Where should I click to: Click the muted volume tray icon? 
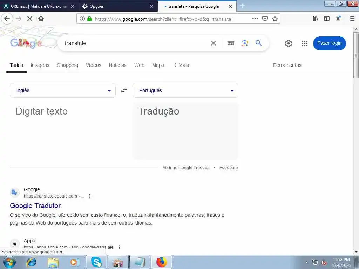[x=324, y=263]
